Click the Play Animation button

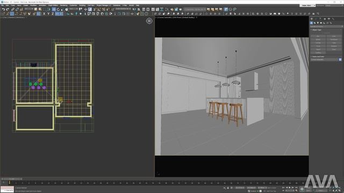pos(290,188)
